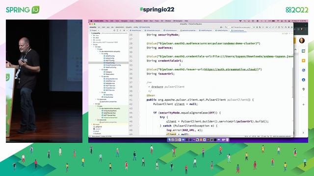Click the Tests passed status bar message
This screenshot has height=176, width=314.
click(x=102, y=136)
